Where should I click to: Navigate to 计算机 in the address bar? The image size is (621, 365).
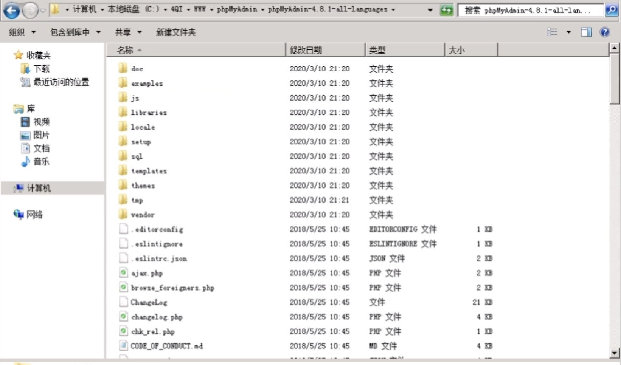point(84,9)
